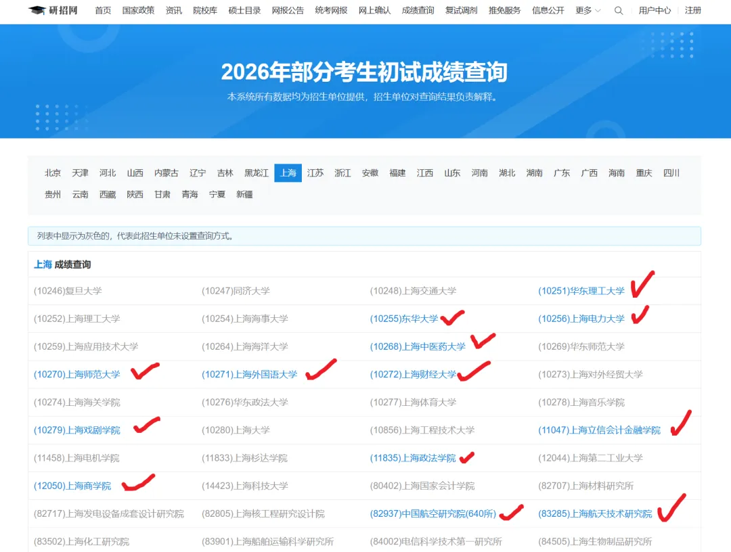731x552 pixels.
Task: Select the 浙江 province tab
Action: click(x=342, y=172)
